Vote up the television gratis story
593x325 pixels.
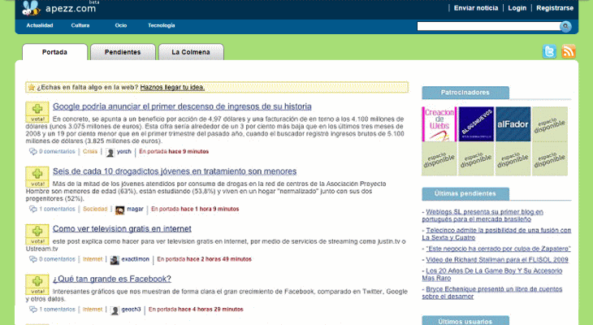point(37,234)
